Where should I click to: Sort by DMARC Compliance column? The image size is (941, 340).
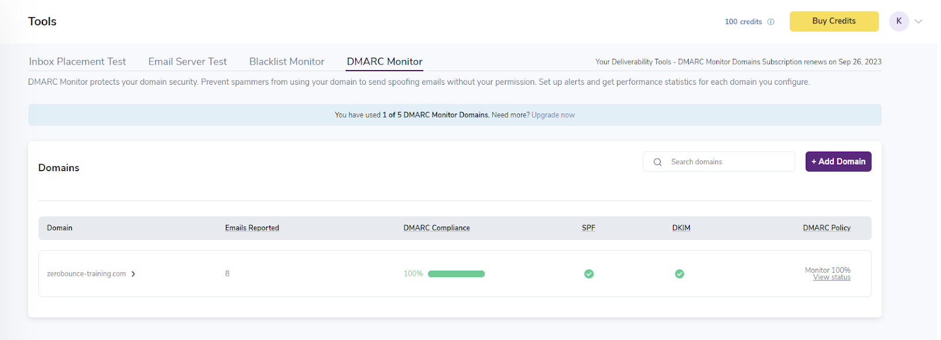pos(436,228)
